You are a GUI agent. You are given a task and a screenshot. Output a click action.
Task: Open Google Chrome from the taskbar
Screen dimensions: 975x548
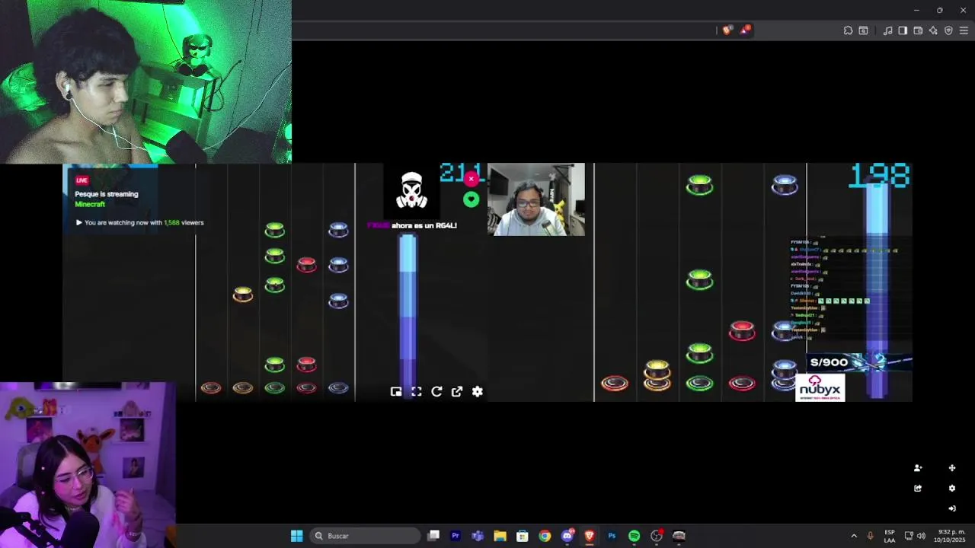(545, 536)
